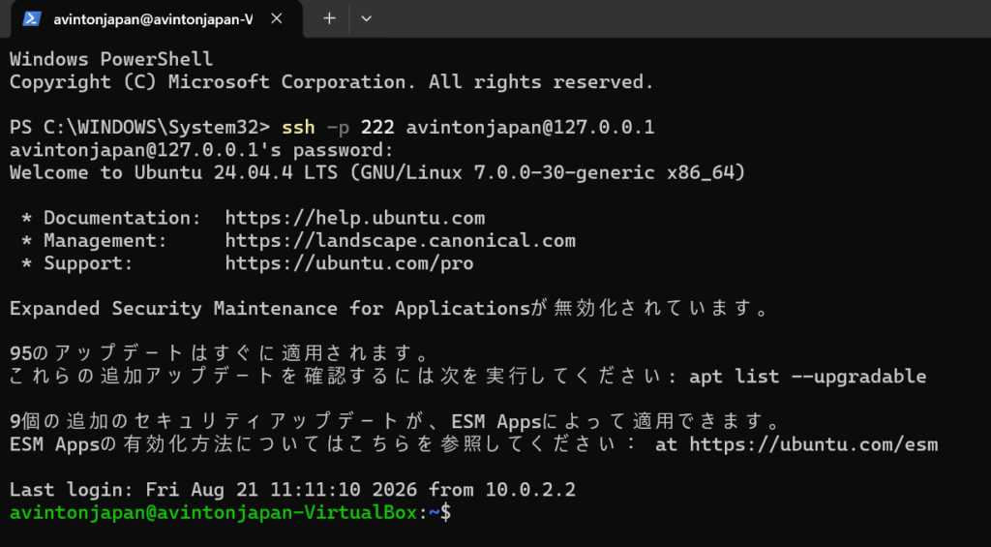Click the text 'Windows PowerShell'
The height and width of the screenshot is (547, 991).
point(111,59)
